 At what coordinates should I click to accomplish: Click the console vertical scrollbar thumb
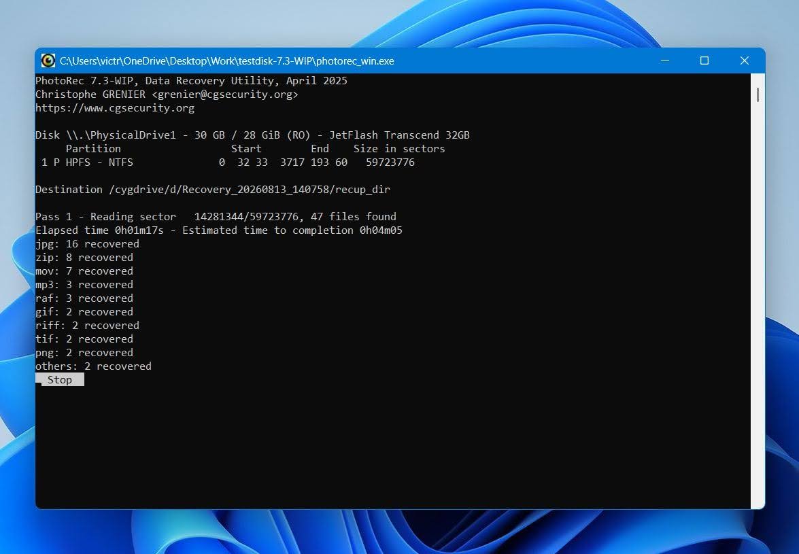point(758,94)
